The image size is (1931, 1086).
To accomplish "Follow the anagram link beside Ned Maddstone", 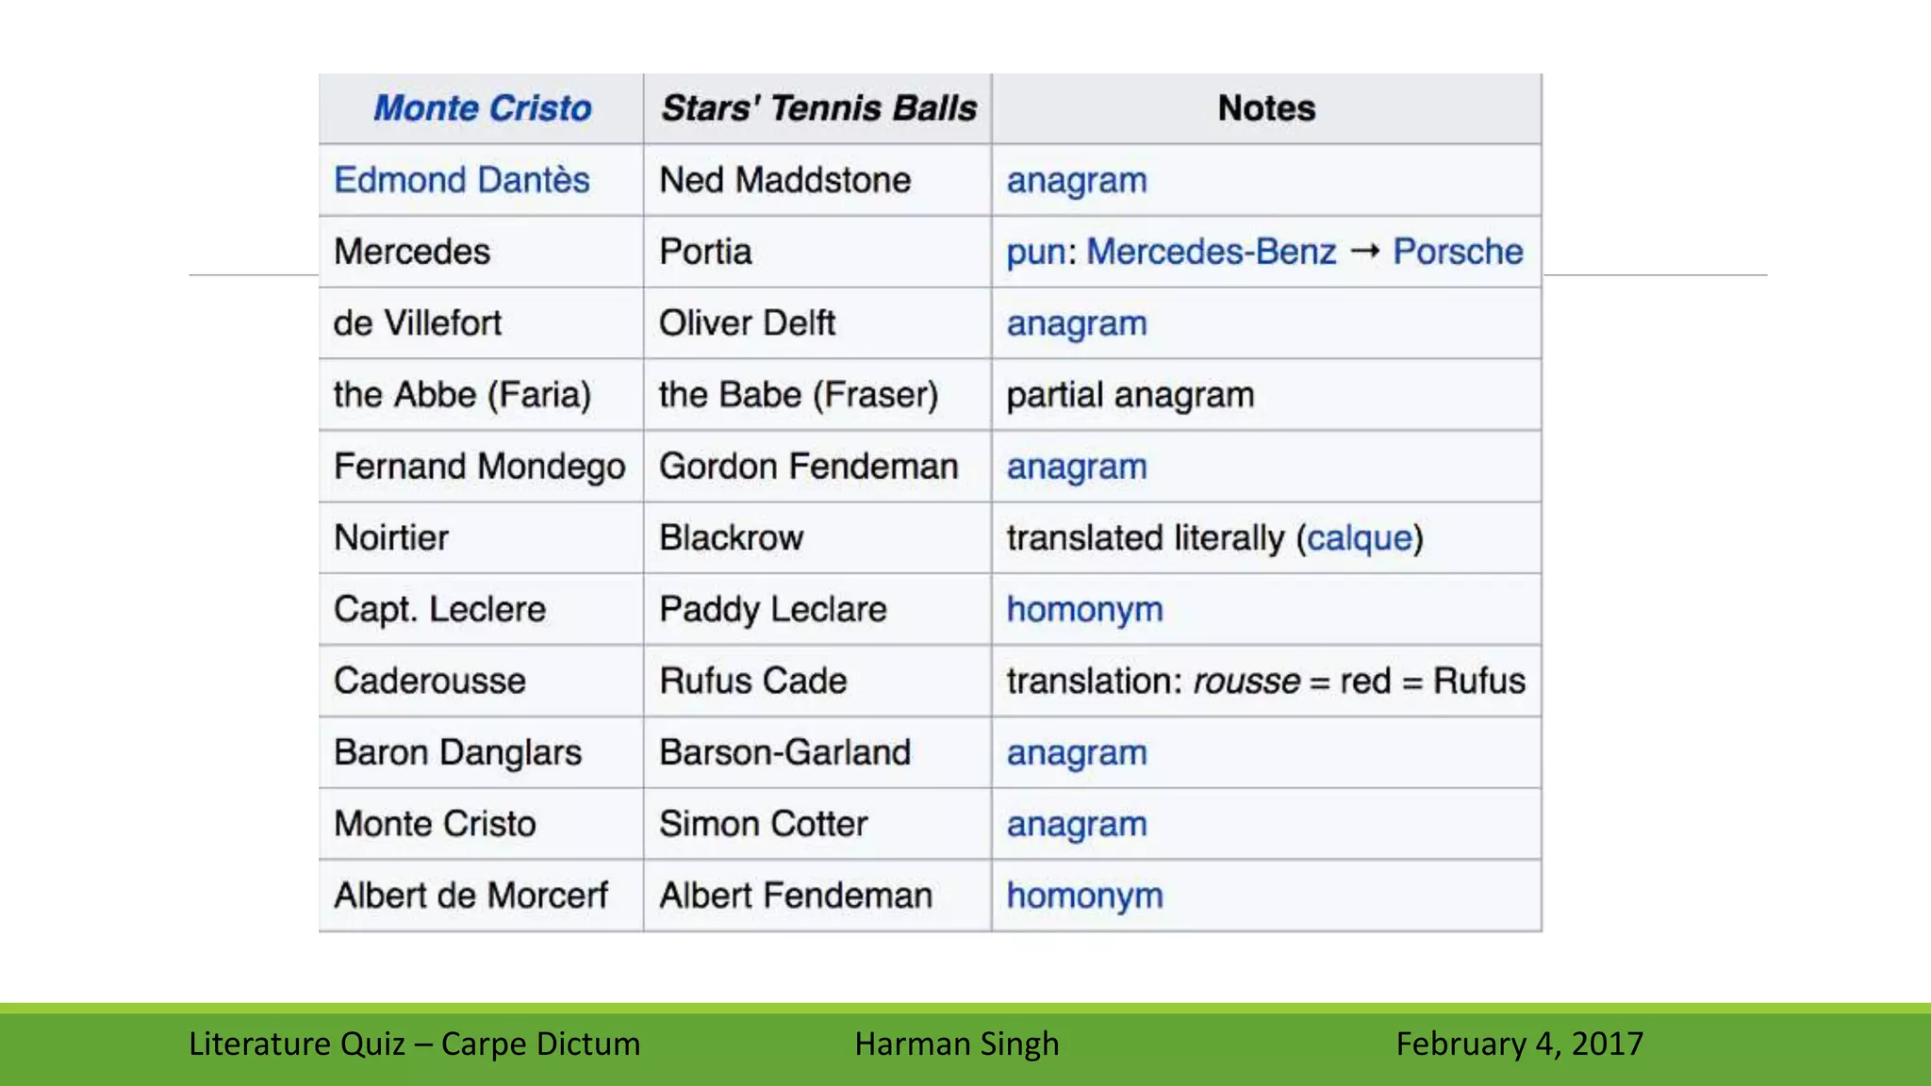I will click(1077, 180).
